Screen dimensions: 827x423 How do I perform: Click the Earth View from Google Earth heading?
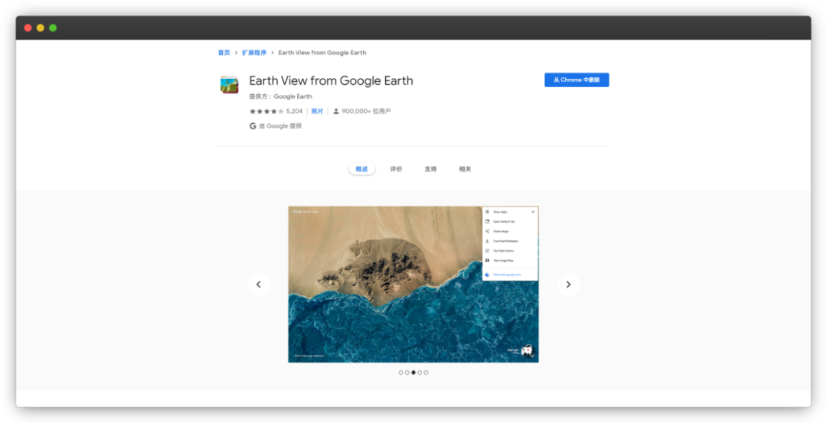coord(331,80)
